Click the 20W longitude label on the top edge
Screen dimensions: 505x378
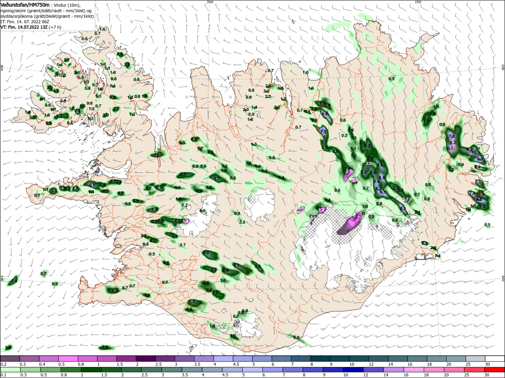(210, 2)
